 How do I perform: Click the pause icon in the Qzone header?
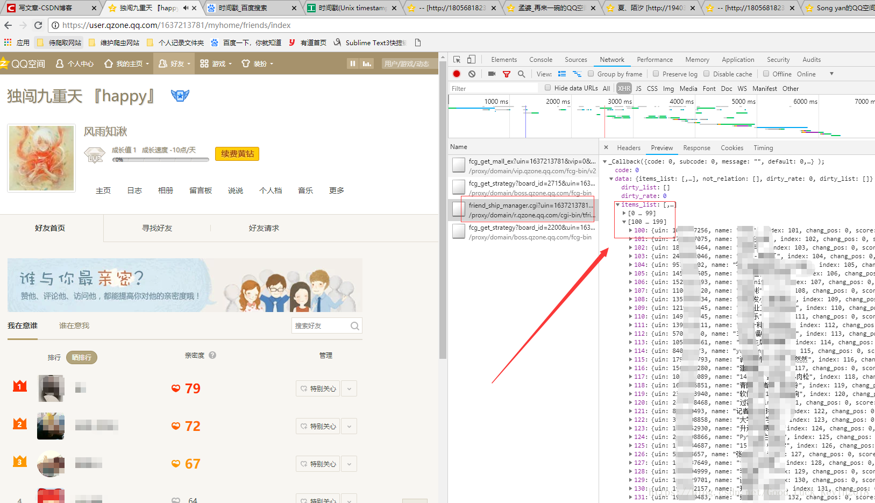353,63
